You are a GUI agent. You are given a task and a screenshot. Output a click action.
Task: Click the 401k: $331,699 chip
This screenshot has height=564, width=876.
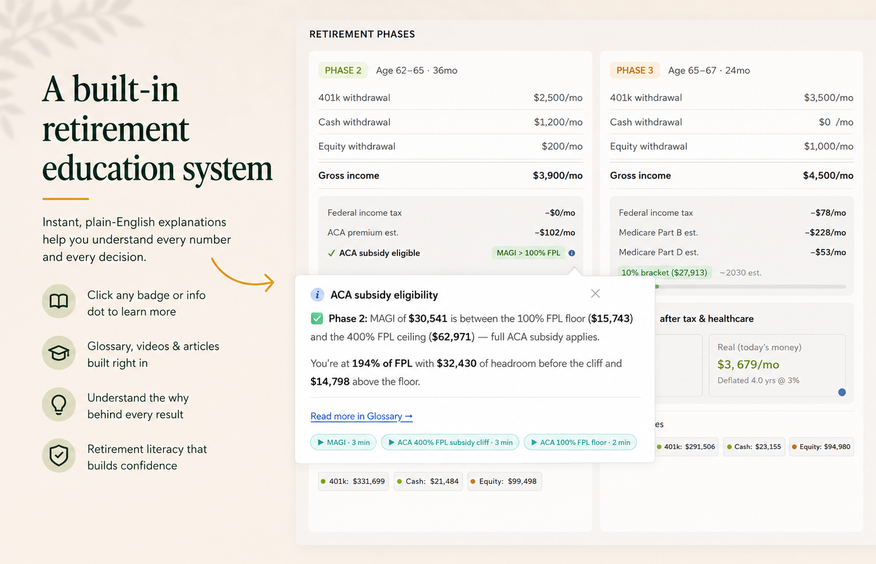[x=354, y=481]
